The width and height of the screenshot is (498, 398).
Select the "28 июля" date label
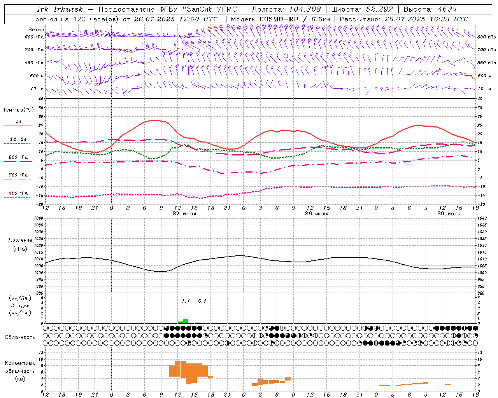(317, 214)
